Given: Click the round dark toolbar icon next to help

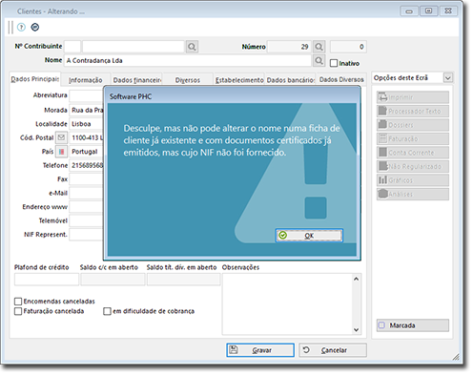Looking at the screenshot, I should click(x=35, y=28).
